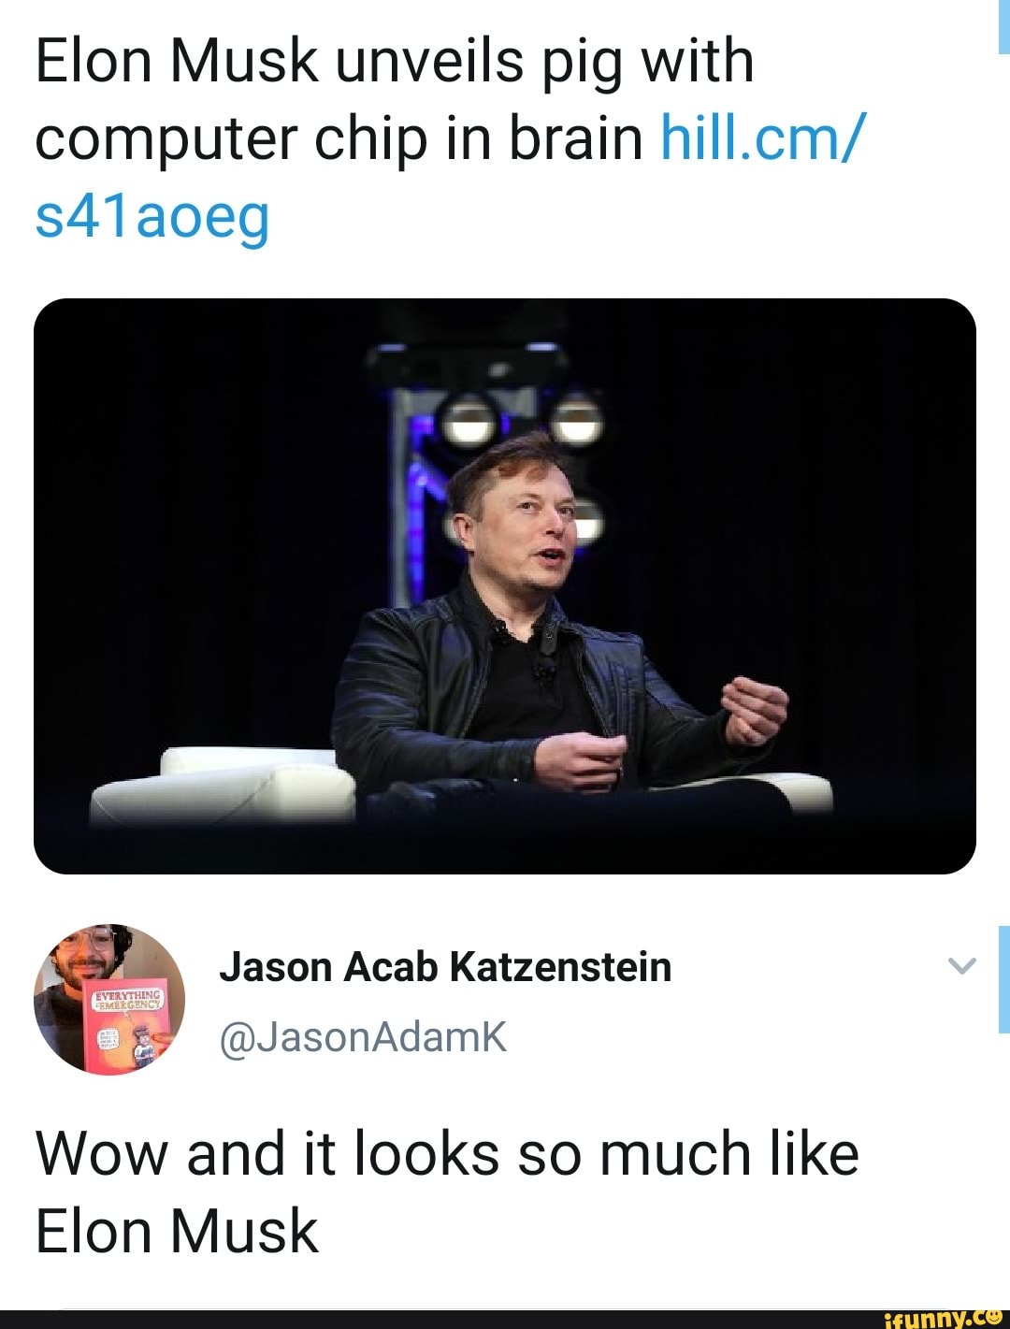This screenshot has height=1329, width=1010.
Task: Select the display name Jason Acab Katzenstein
Action: (446, 968)
